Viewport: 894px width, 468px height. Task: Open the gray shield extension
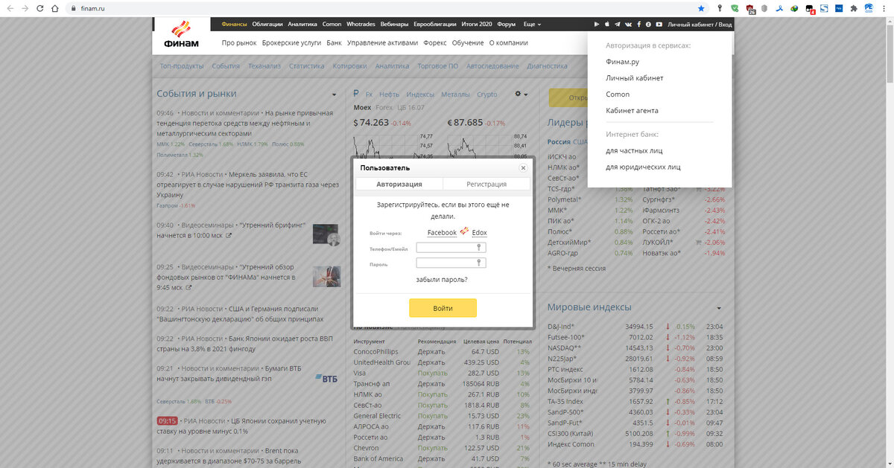point(763,8)
